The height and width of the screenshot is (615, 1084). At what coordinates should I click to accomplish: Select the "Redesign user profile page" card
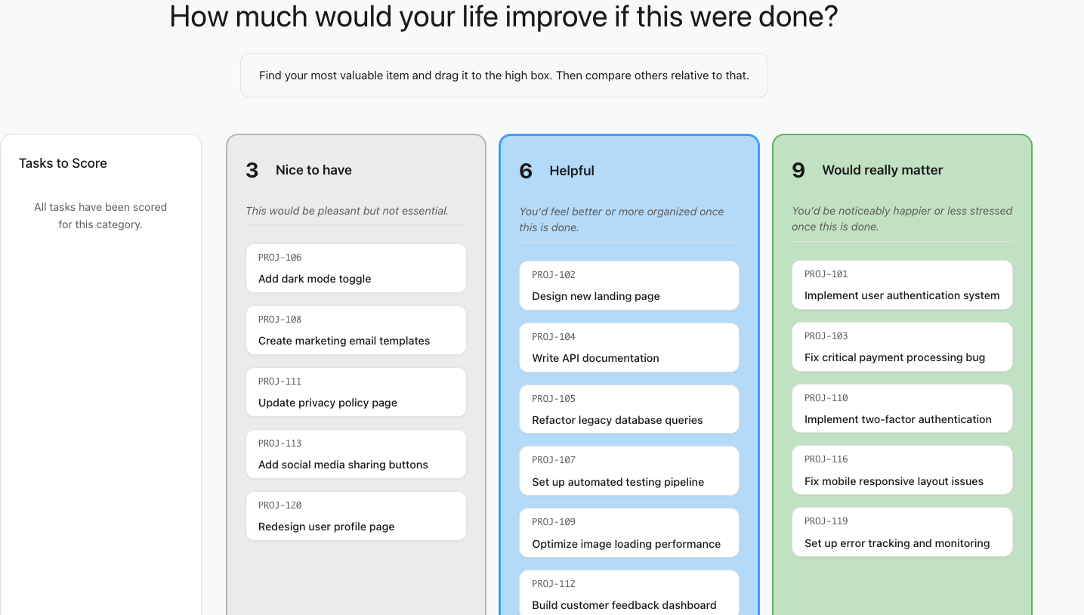point(356,516)
